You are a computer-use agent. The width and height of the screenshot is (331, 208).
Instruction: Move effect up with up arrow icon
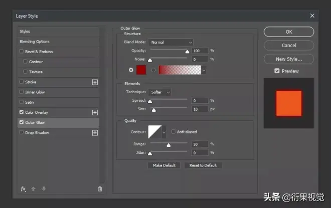(x=33, y=189)
